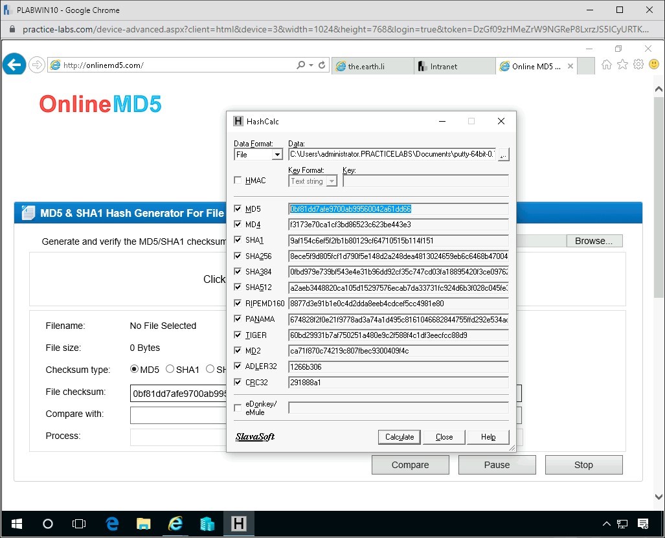Launch Internet Explorer from the taskbar

(175, 524)
